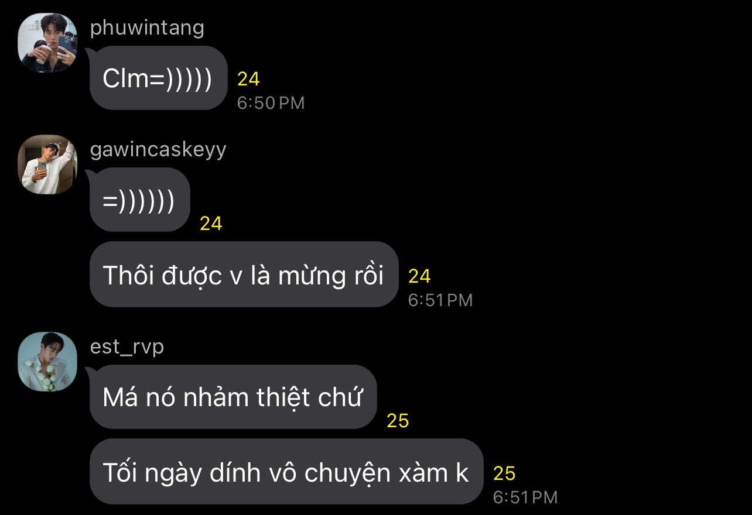The image size is (752, 515).
Task: Open phuwintang's profile picture
Action: (47, 43)
